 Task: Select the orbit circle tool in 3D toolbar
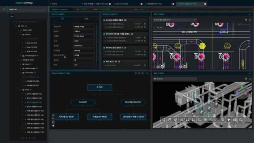pyautogui.click(x=164, y=120)
